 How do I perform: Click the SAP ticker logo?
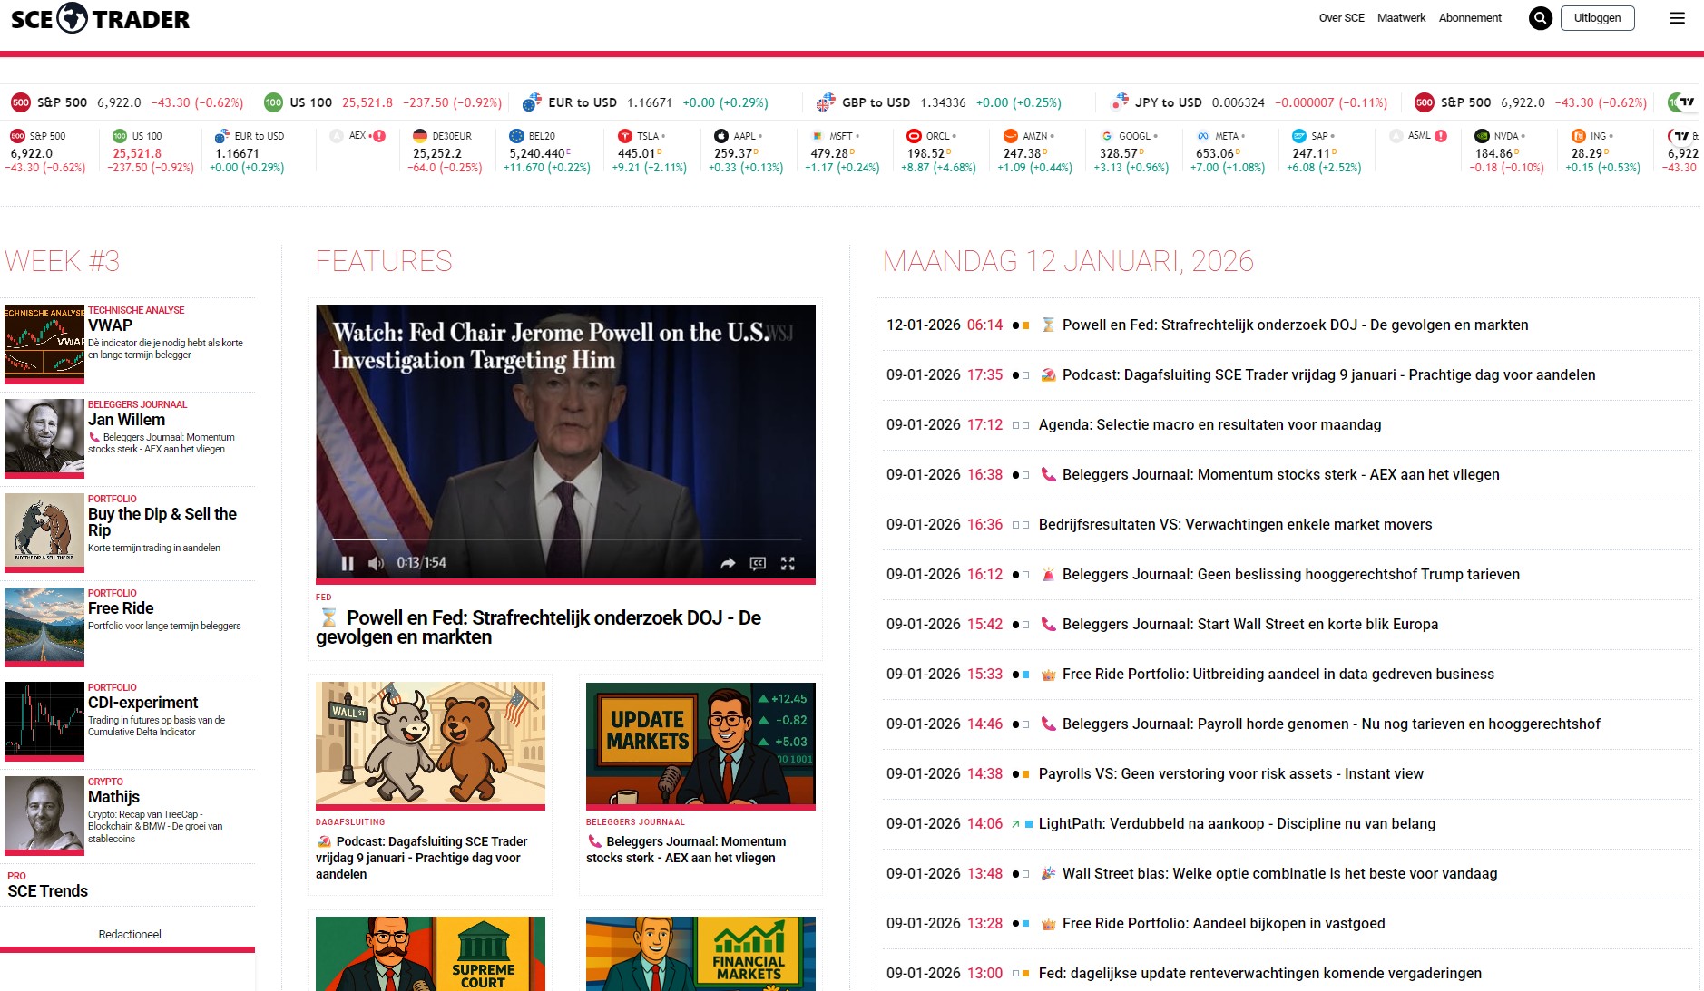tap(1299, 136)
